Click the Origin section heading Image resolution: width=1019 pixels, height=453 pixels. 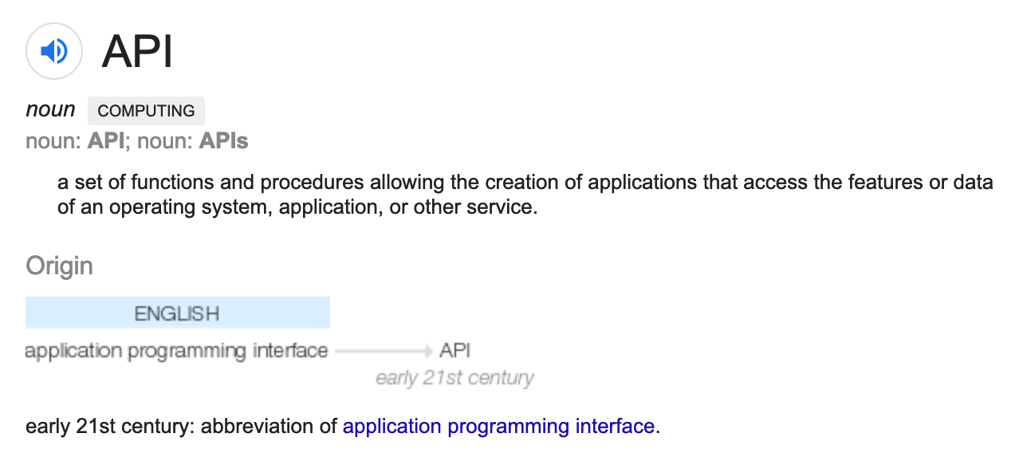coord(59,266)
